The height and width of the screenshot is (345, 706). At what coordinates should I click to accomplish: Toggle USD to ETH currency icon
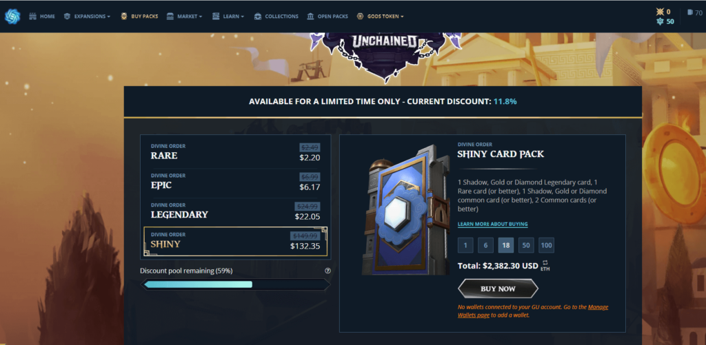545,265
